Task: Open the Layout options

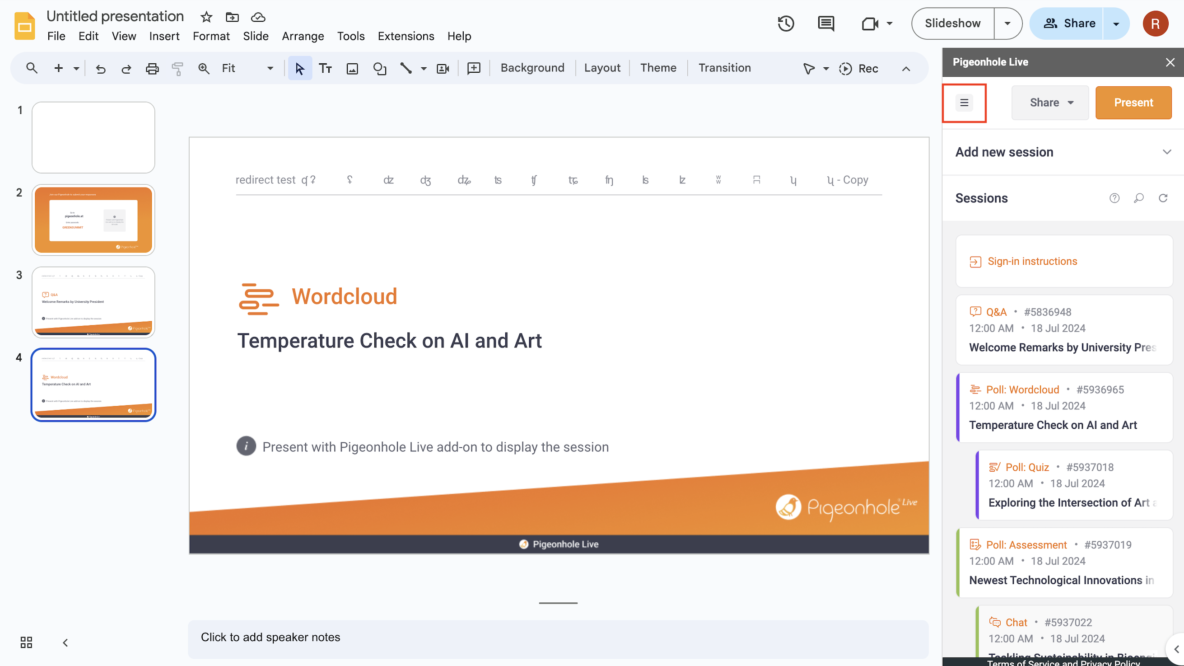Action: [602, 68]
